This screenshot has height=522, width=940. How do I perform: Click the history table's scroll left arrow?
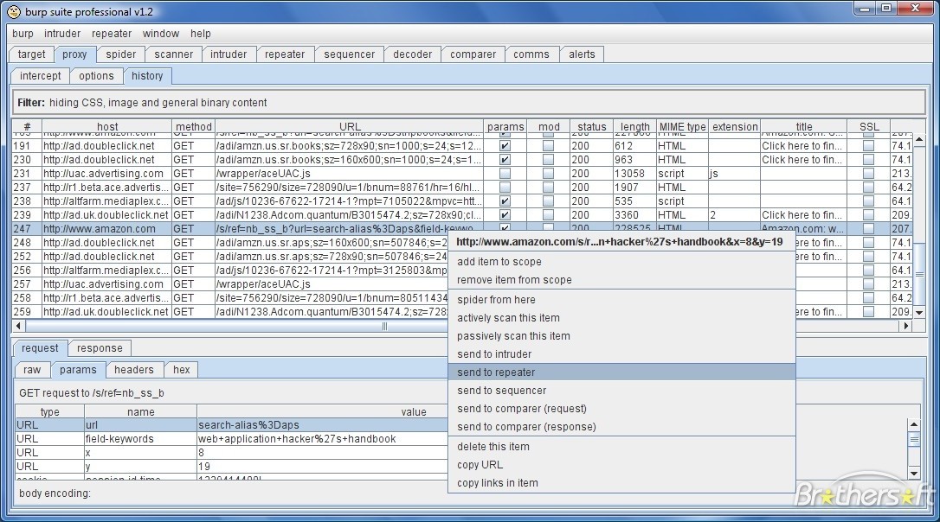point(18,326)
